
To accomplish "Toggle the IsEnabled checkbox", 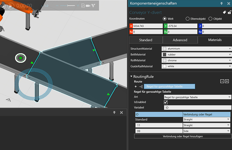I will (x=166, y=102).
